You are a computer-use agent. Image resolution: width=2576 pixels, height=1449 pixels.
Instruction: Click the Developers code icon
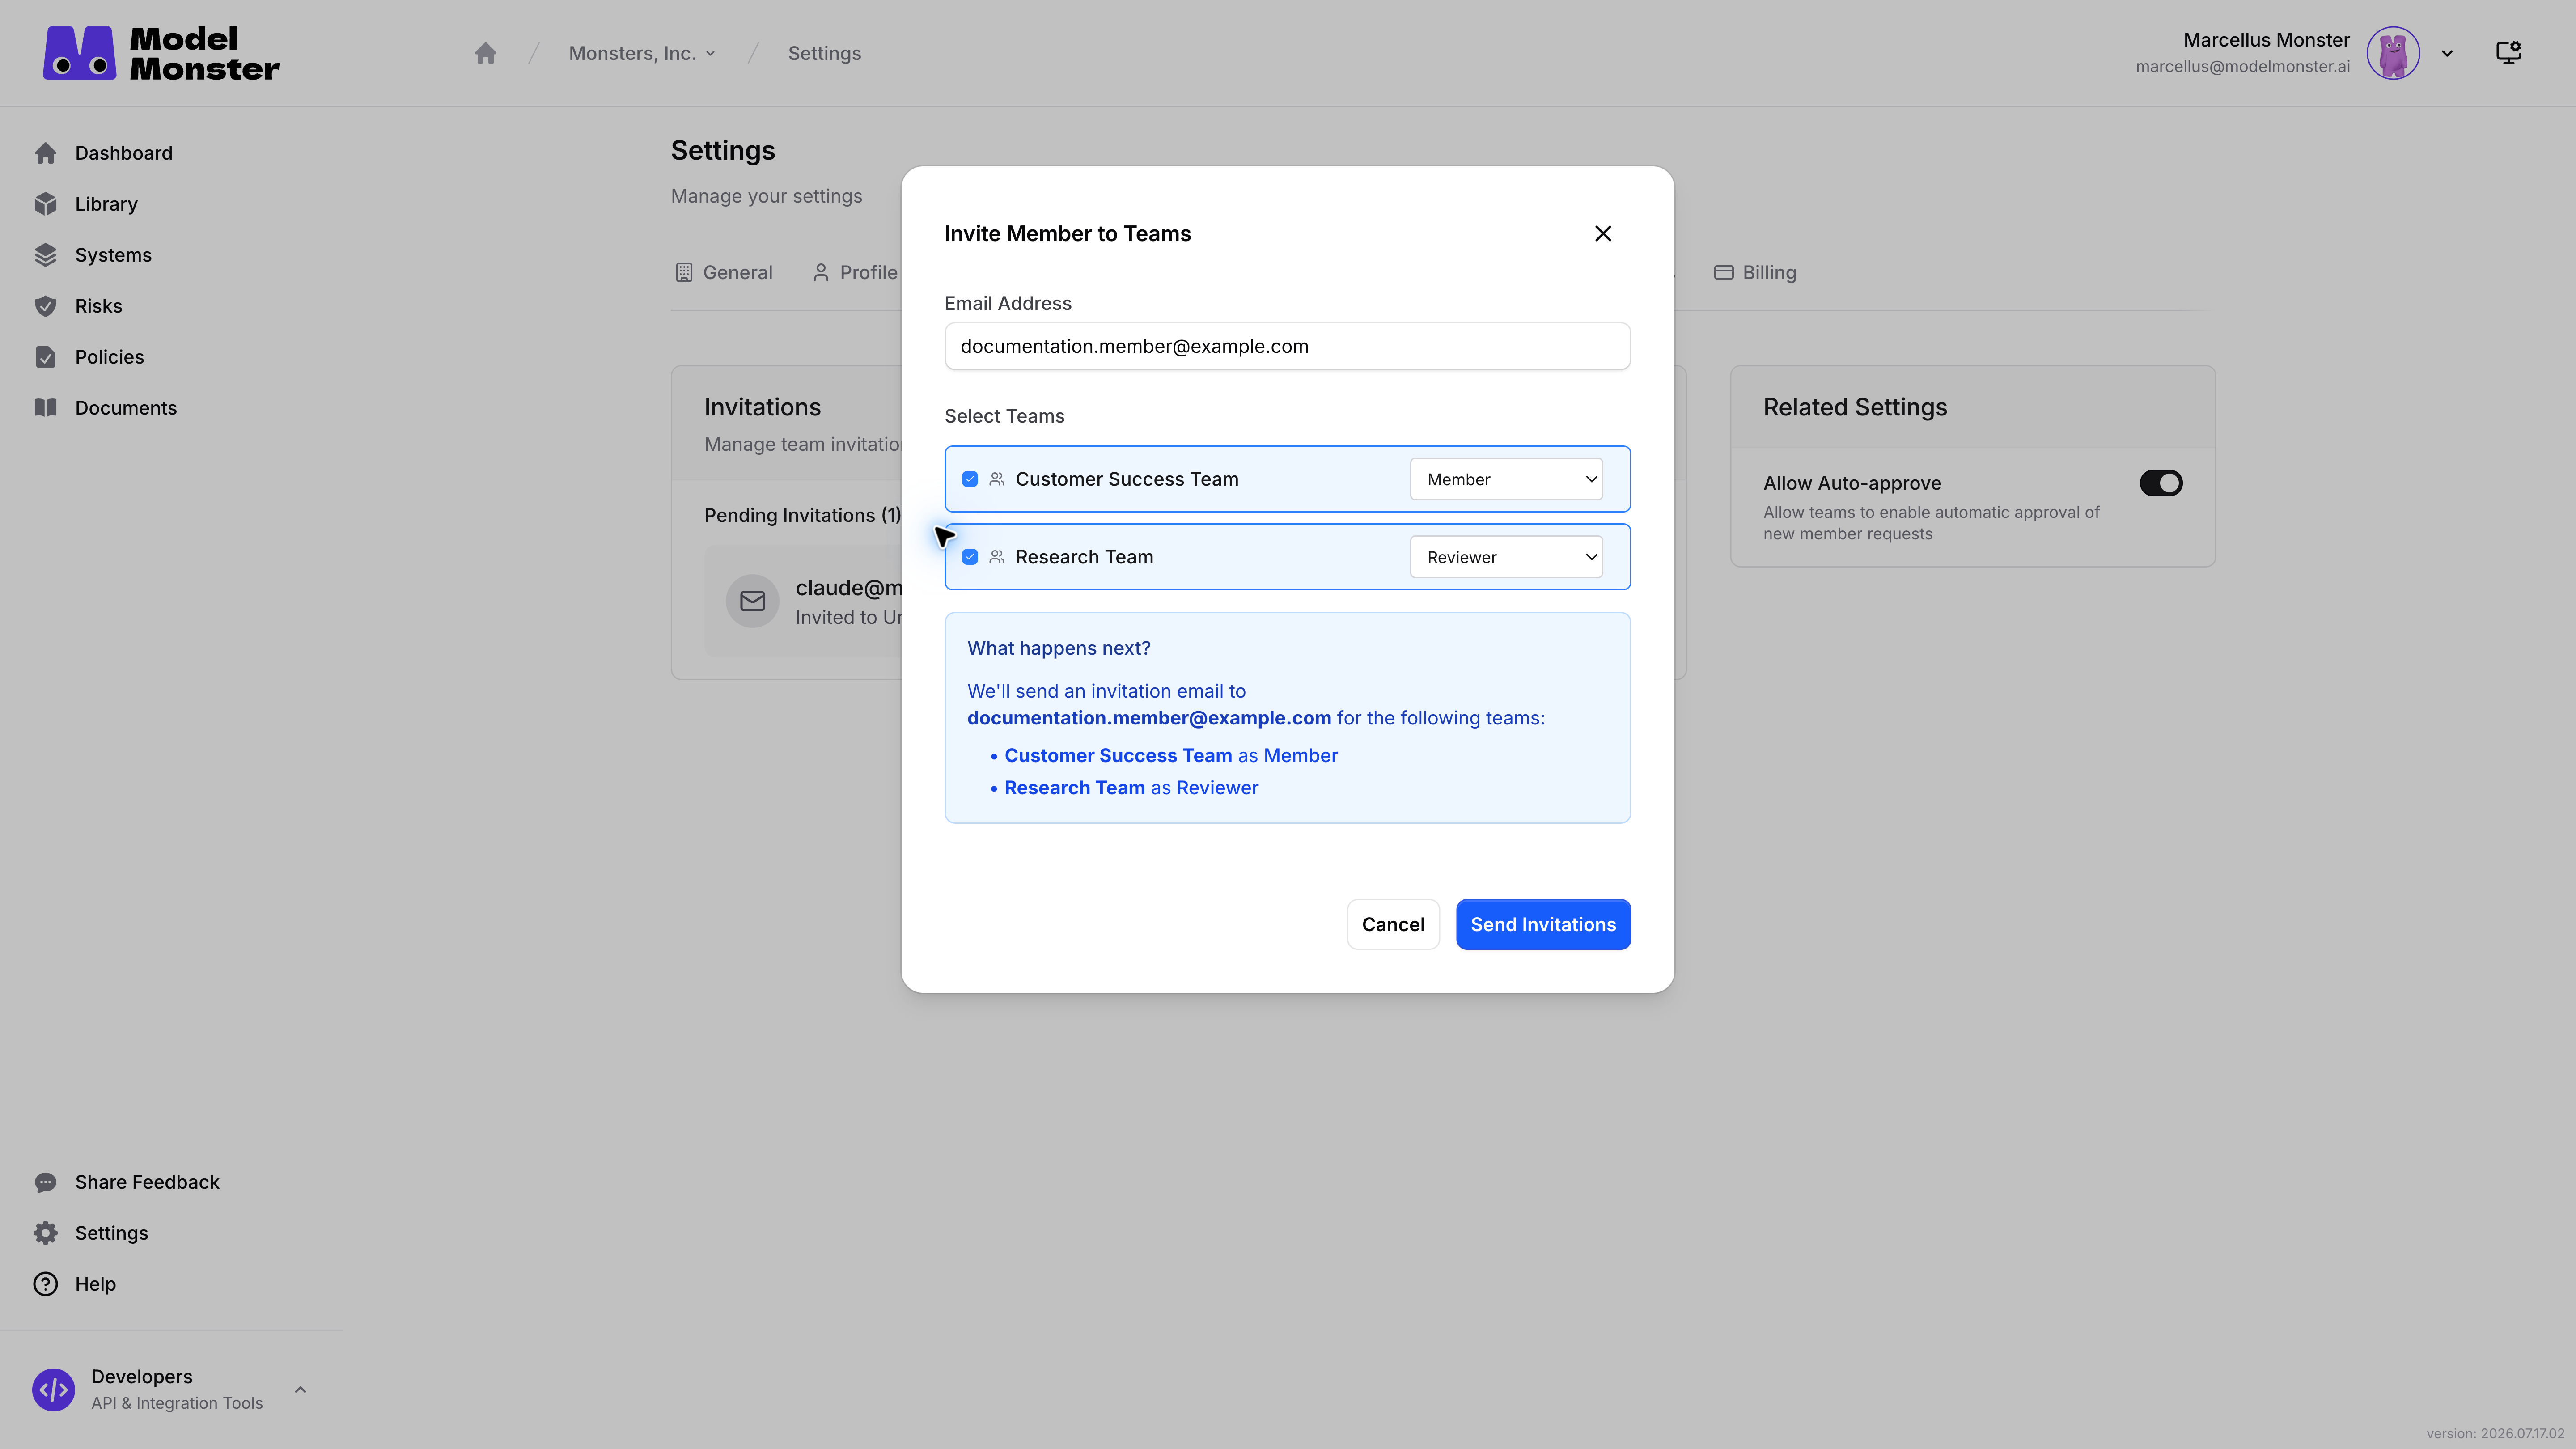point(53,1390)
